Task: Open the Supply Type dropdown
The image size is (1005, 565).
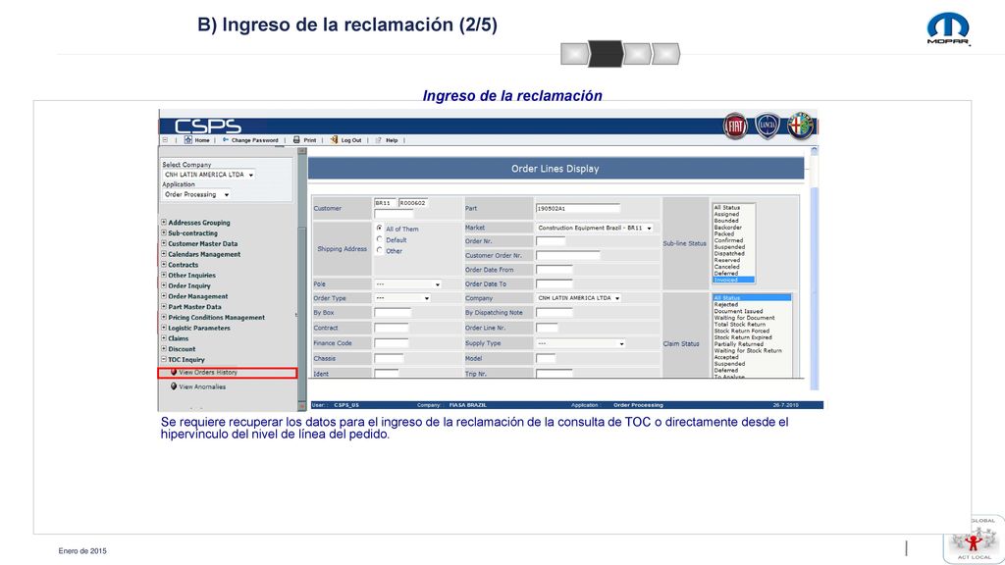Action: 580,343
